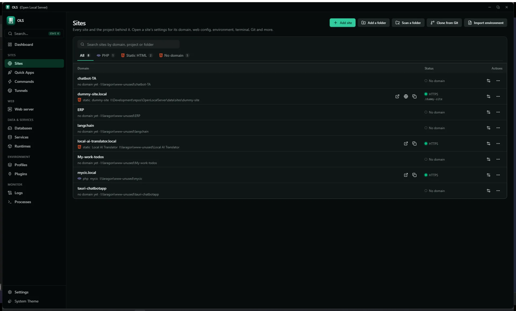Click the Scan a folder button

coord(408,23)
